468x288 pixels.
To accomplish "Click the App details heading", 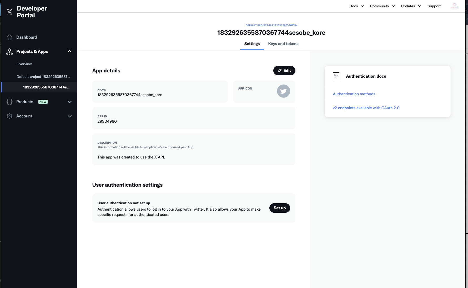I will point(106,71).
